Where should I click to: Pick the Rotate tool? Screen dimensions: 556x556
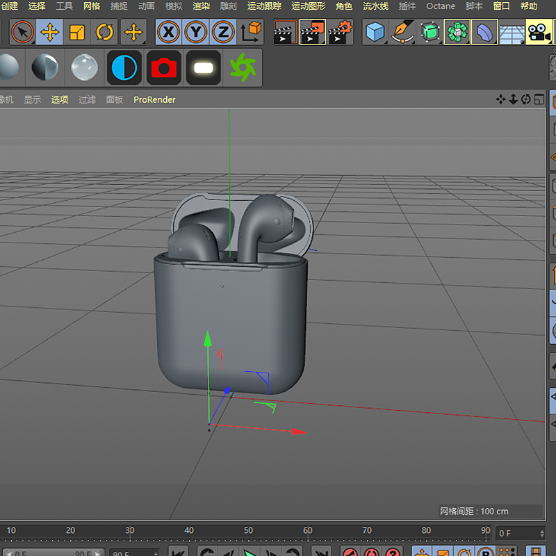[x=104, y=32]
